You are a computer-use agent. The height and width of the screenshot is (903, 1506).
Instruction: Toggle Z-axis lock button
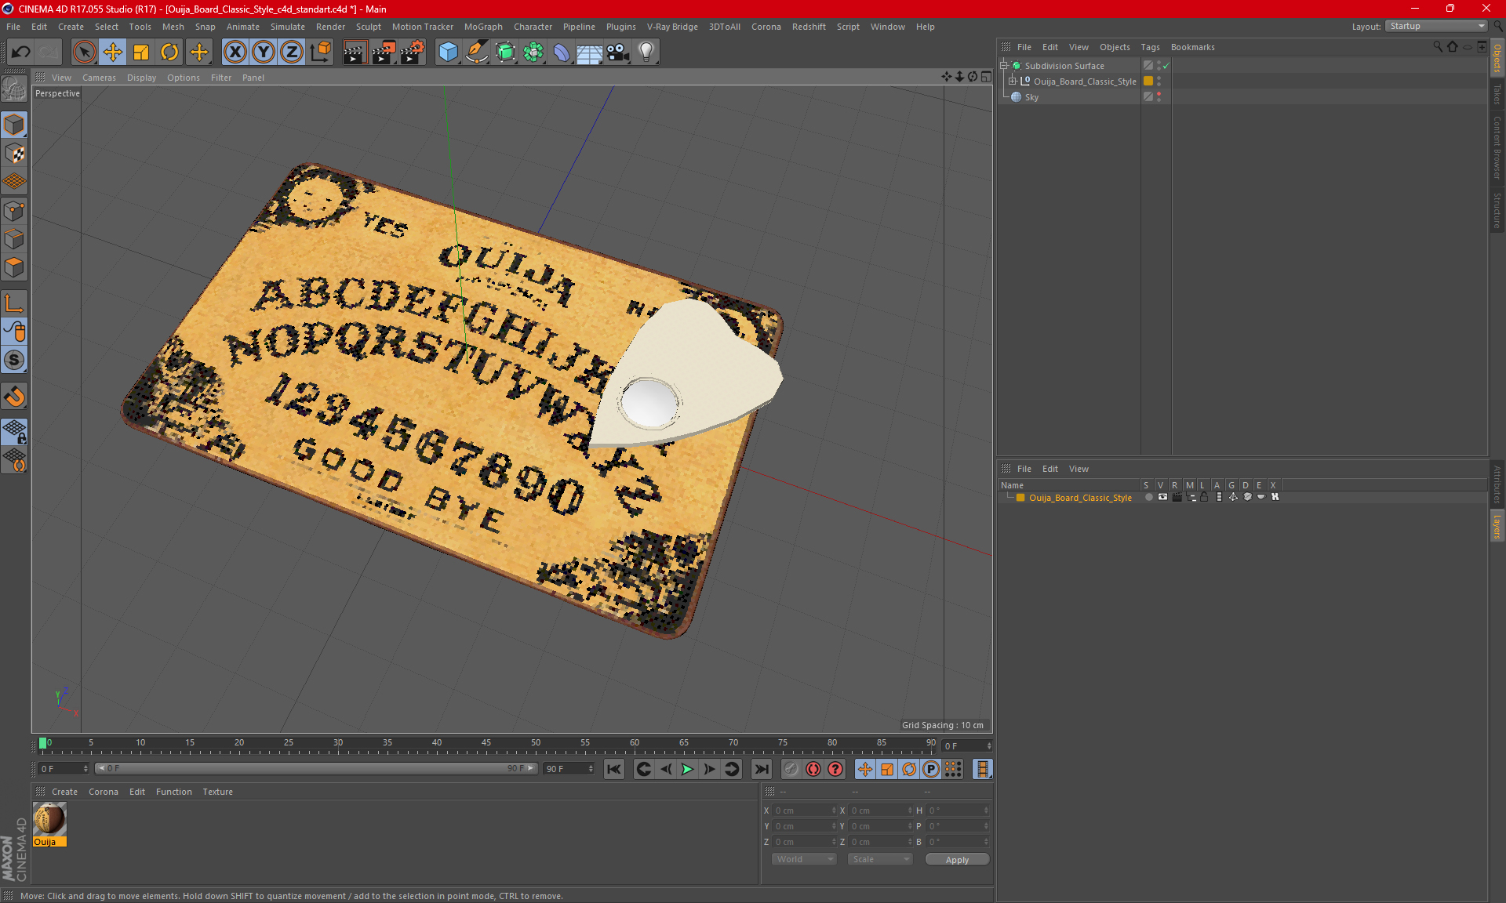coord(291,53)
